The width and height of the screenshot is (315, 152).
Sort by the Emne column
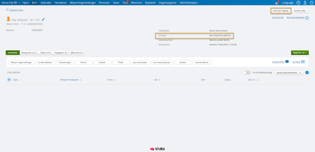[111, 80]
